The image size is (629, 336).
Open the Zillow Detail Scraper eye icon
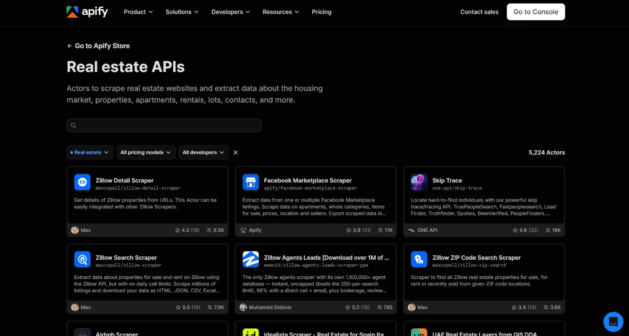(x=82, y=182)
